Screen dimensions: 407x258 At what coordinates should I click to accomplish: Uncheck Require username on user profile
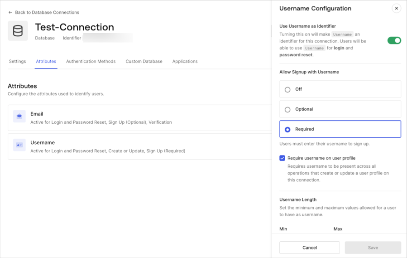282,158
